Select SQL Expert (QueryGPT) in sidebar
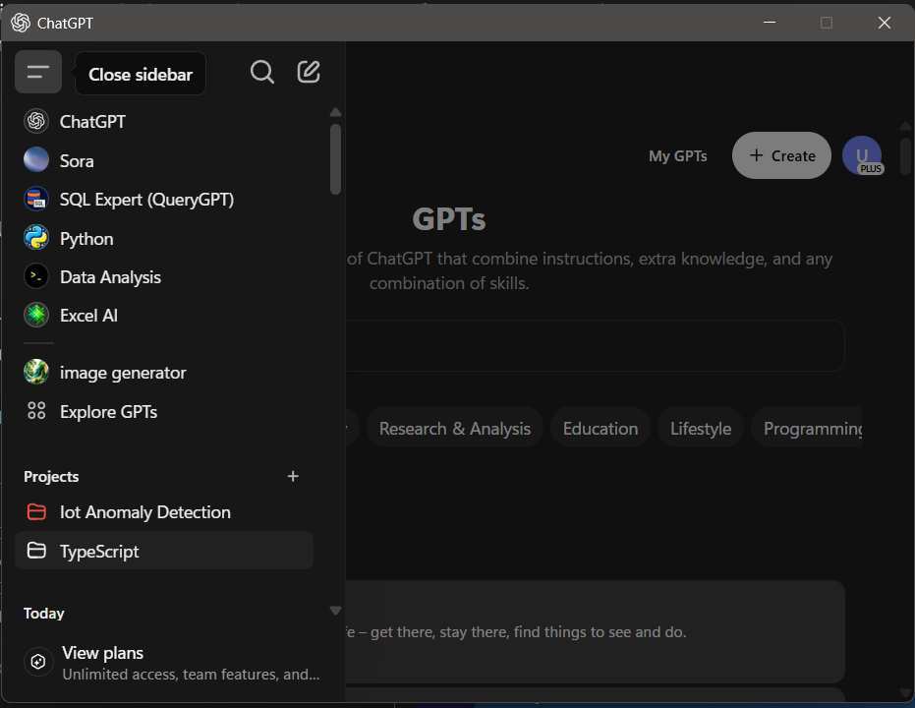The image size is (915, 708). [x=163, y=200]
